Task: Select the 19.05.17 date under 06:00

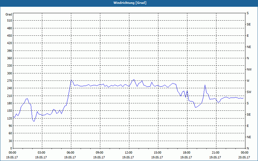Action: tap(70, 157)
